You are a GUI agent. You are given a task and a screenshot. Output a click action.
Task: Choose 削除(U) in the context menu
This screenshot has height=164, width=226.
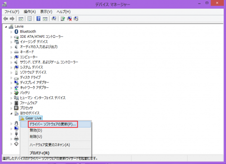click(x=56, y=137)
